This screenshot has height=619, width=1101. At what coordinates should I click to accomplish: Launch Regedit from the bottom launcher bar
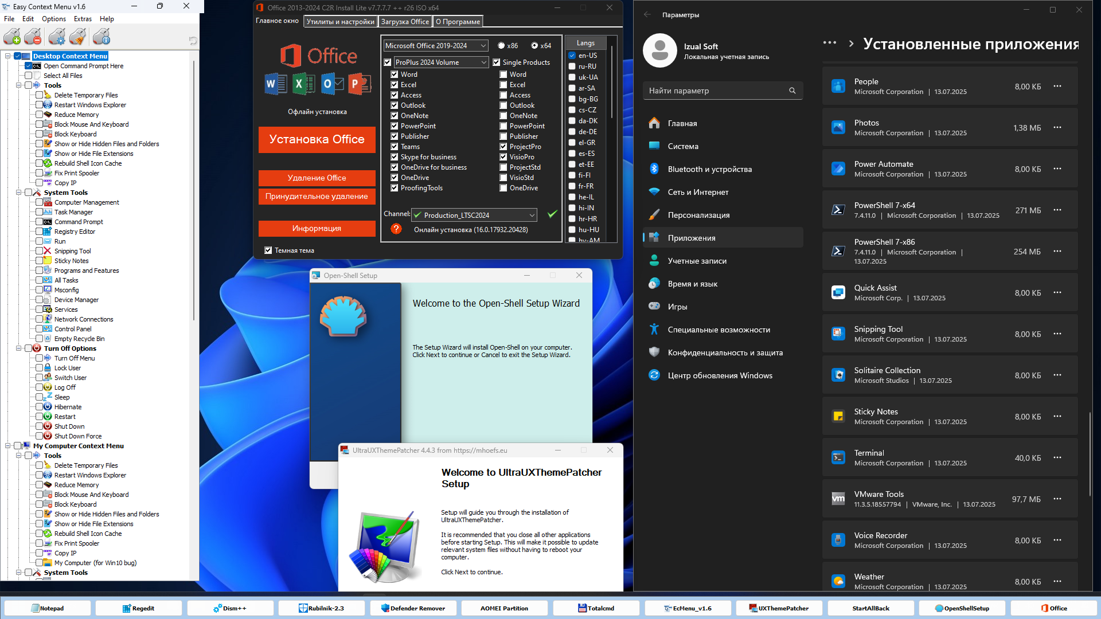138,608
